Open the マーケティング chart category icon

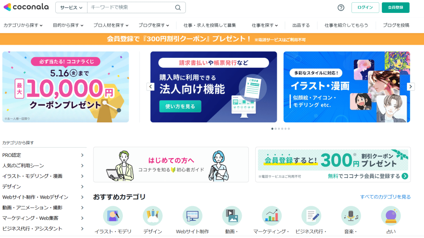click(x=272, y=216)
